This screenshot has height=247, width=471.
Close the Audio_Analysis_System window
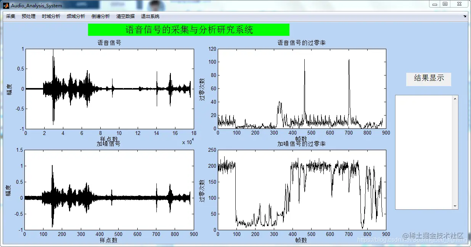coord(459,4)
